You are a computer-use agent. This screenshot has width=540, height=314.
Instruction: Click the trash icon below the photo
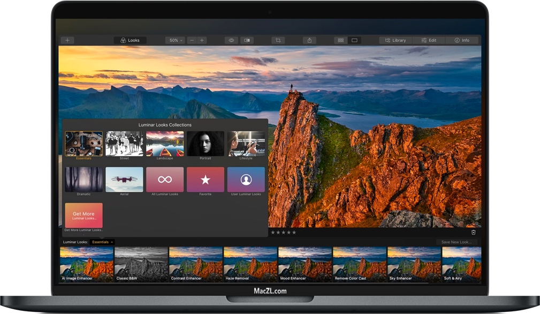coord(473,232)
